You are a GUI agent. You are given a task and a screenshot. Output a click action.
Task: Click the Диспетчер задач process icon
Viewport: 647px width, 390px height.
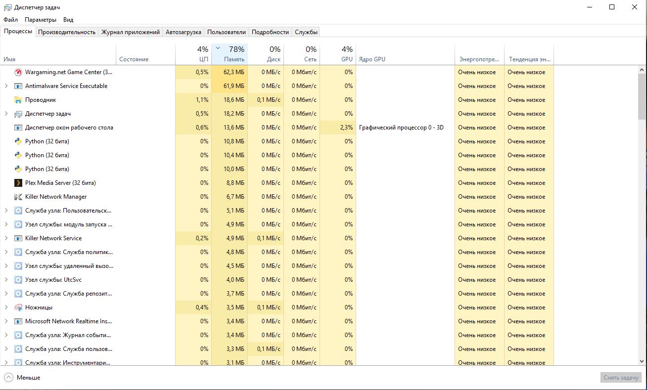[x=18, y=114]
